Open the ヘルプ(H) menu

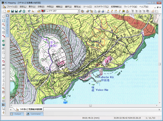click(144, 7)
